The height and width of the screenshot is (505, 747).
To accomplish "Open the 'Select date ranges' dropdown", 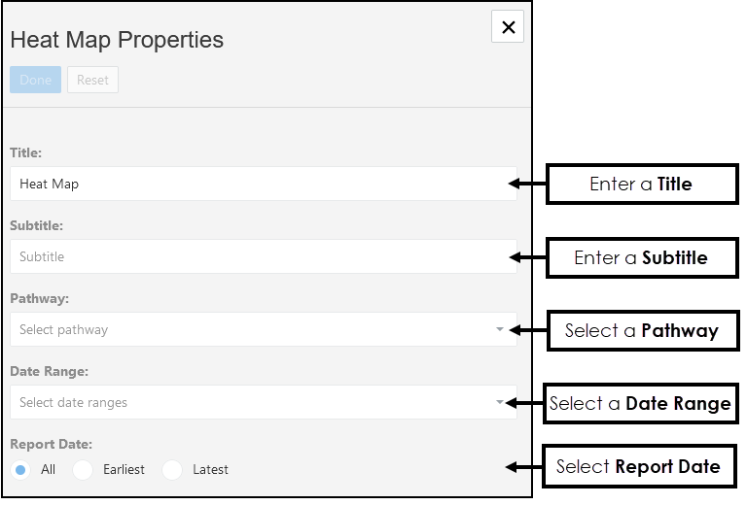I will pyautogui.click(x=253, y=402).
